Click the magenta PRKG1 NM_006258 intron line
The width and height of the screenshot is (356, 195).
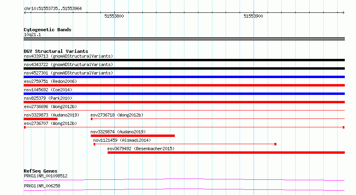pyautogui.click(x=184, y=189)
